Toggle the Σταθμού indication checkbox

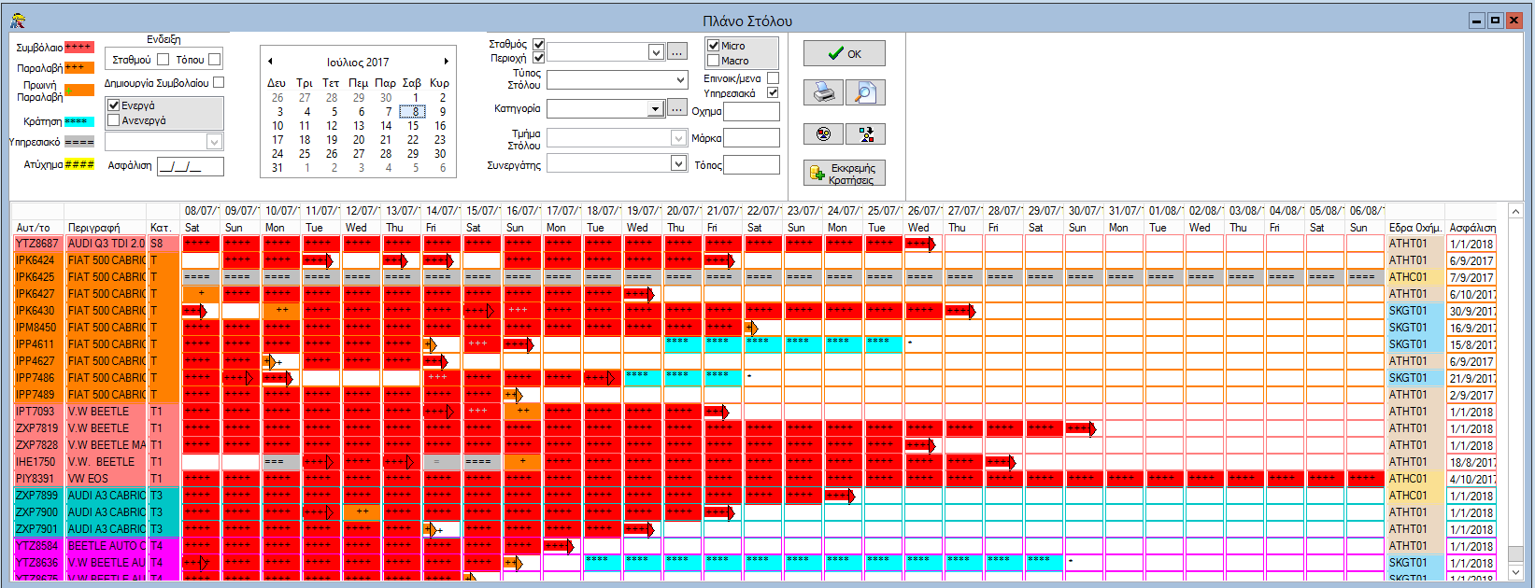tap(163, 60)
